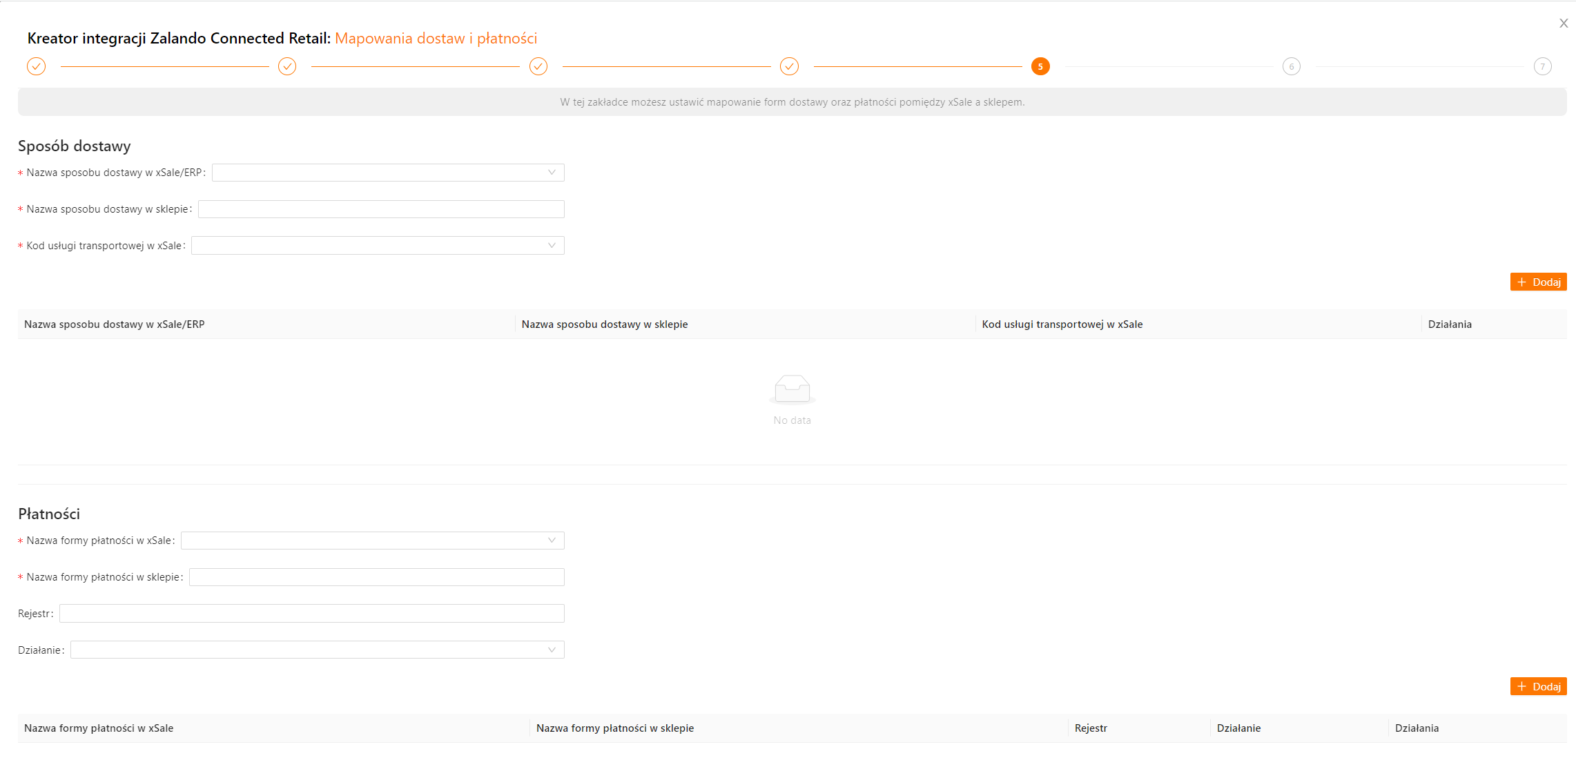Close the Zalando integration wizard
Screen dimensions: 1576x758
click(x=1564, y=23)
